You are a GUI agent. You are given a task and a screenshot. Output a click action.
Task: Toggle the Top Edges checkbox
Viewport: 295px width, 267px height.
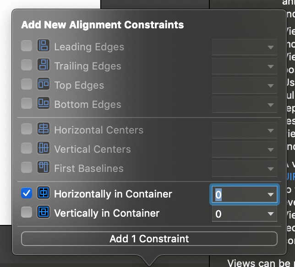(27, 85)
